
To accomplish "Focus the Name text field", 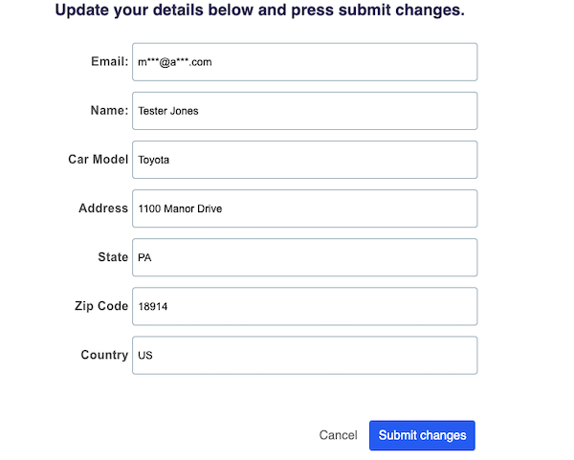I will 304,111.
